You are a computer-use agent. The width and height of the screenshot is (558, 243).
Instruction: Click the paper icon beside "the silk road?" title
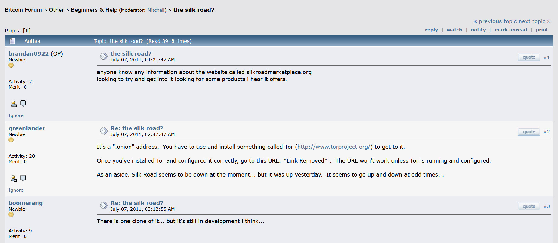[x=104, y=56]
